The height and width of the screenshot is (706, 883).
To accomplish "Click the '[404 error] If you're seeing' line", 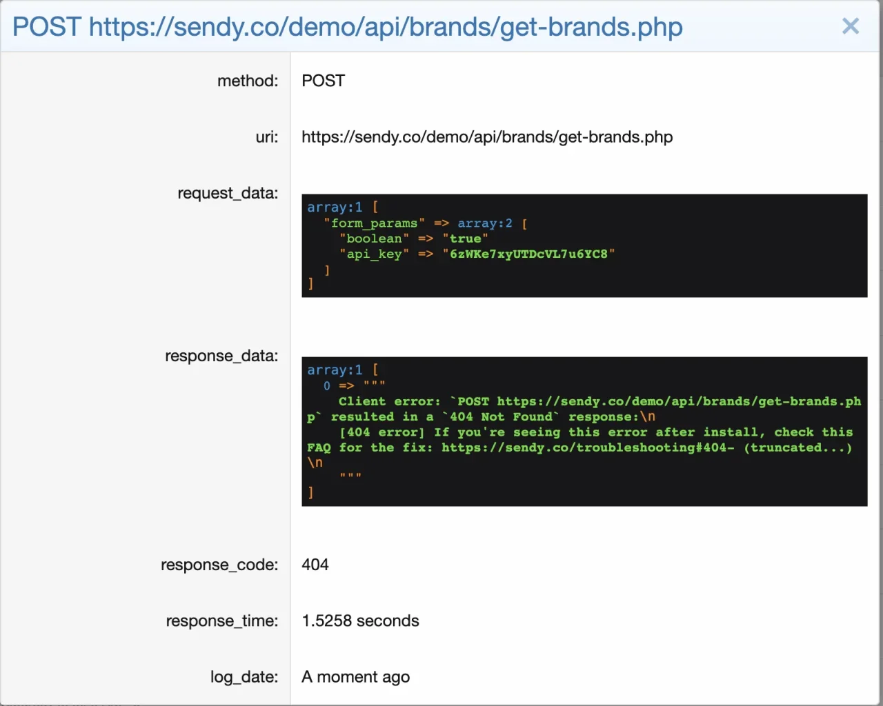I will 597,432.
